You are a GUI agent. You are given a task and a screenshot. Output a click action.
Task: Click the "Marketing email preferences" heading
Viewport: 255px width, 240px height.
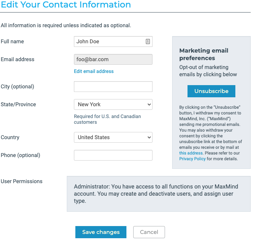click(204, 54)
